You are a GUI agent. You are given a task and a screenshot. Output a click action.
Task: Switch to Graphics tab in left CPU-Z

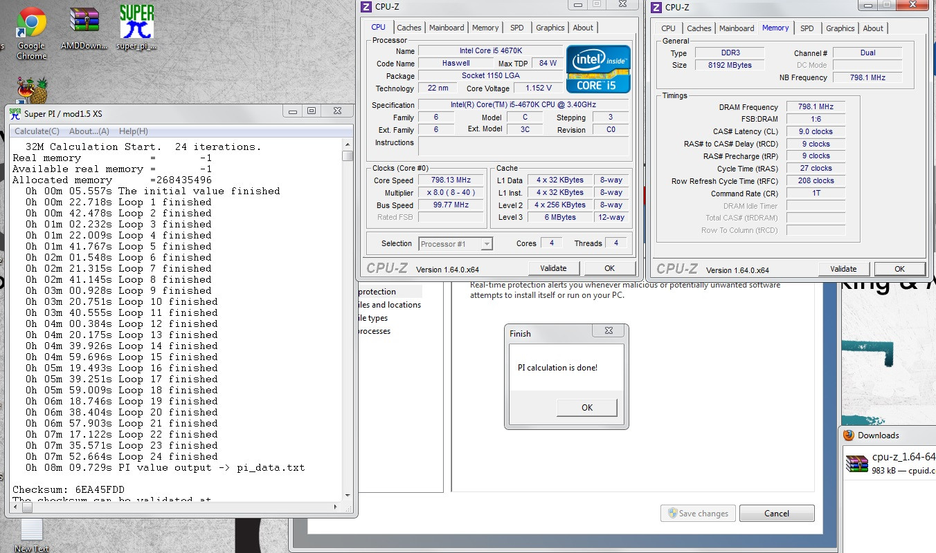tap(550, 28)
